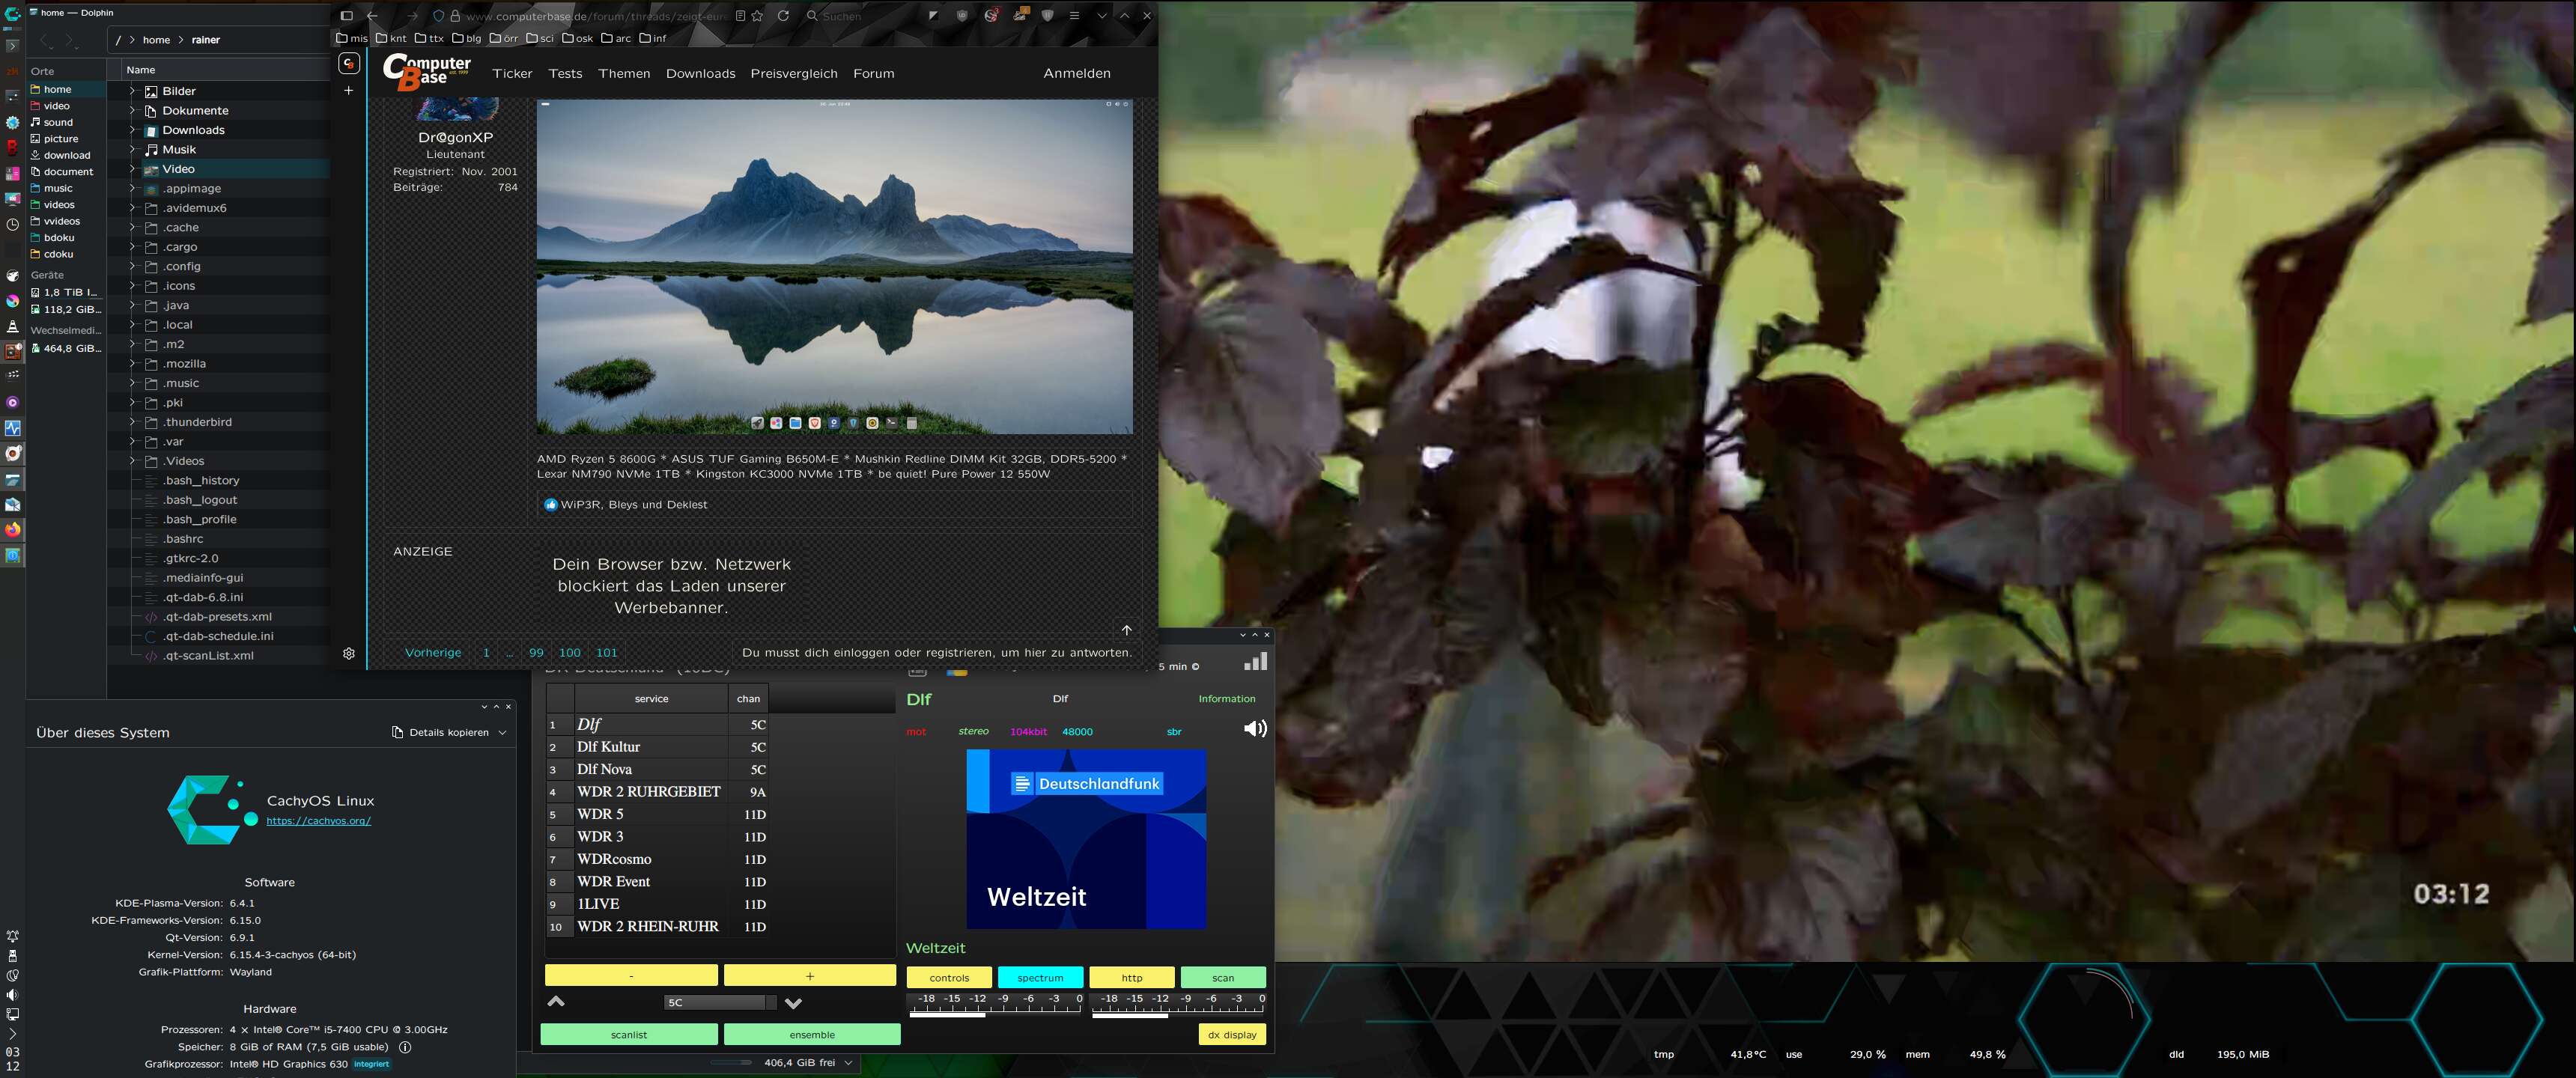The height and width of the screenshot is (1078, 2576).
Task: Click the Firefox reload page icon
Action: (x=783, y=16)
